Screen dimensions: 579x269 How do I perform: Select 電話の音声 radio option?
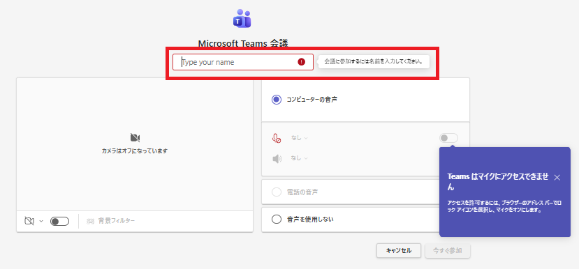(x=276, y=192)
